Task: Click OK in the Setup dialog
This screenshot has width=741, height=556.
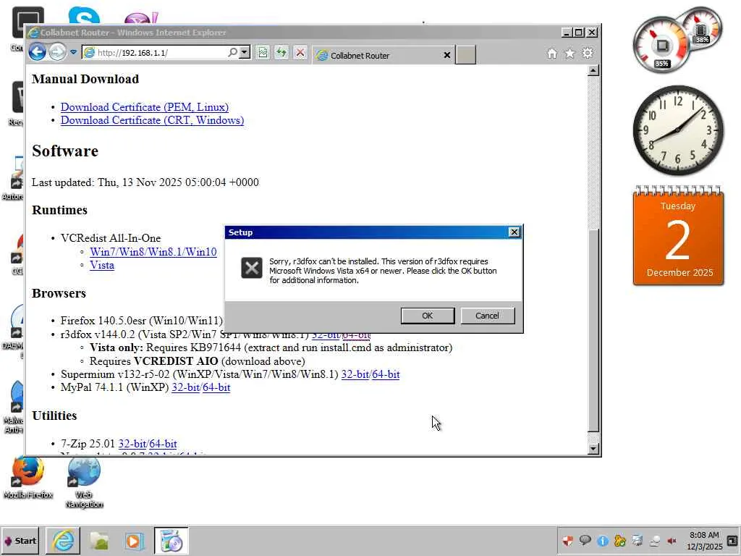Action: [x=428, y=316]
